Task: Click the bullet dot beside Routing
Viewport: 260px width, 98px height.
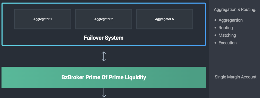Action: 215,28
